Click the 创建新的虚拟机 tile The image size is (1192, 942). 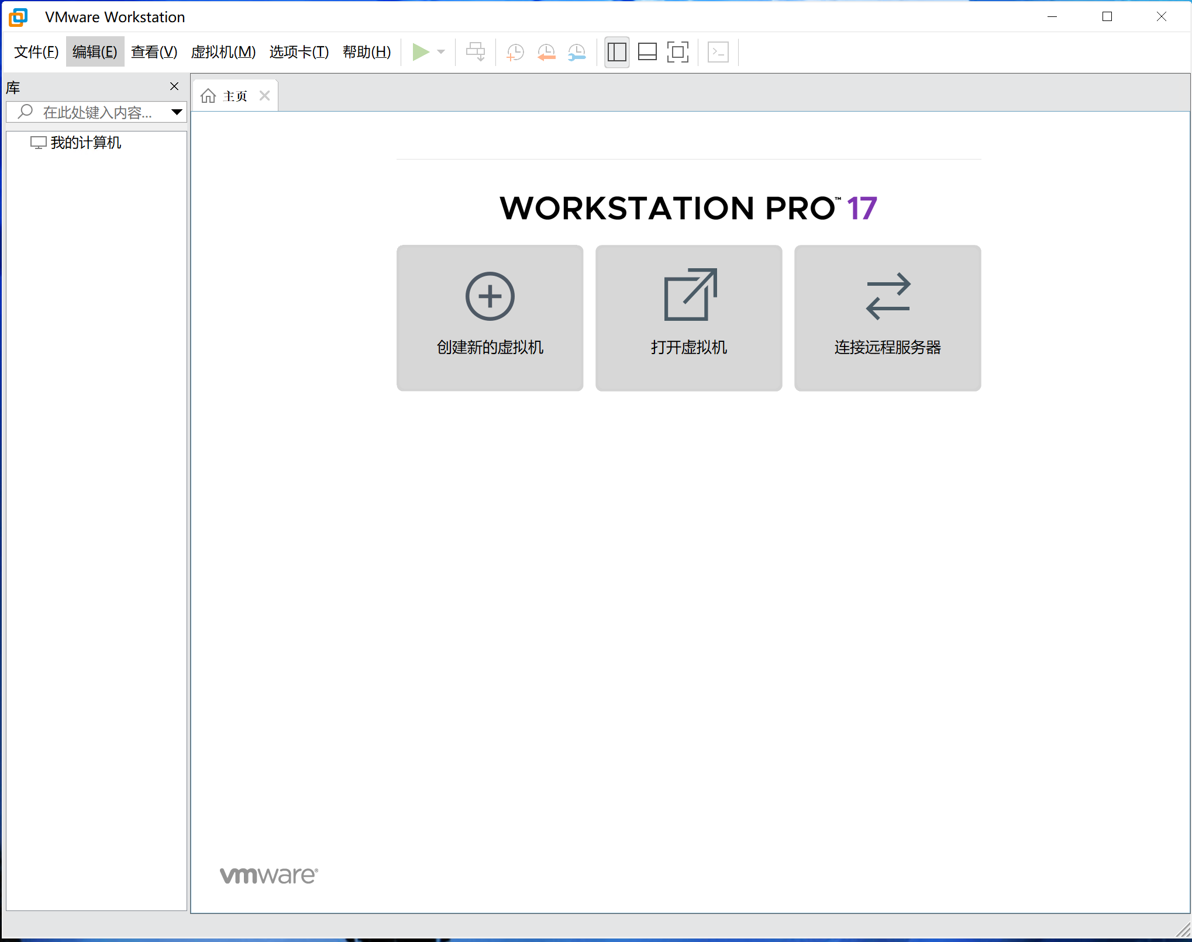coord(490,318)
